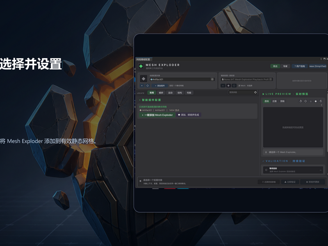
Task: Open the three-dot window options menu
Action: coord(321,59)
